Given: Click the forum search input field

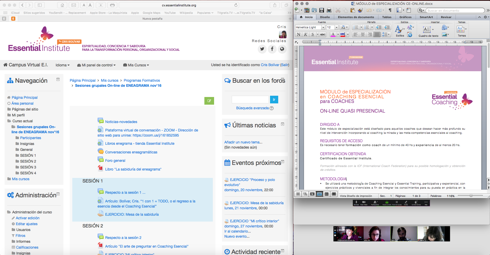Looking at the screenshot, I should (x=250, y=100).
